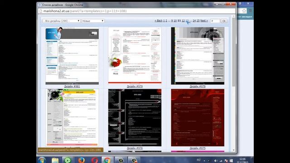Select the 'Дизайн #981' thumbnail
The width and height of the screenshot is (290, 163).
point(72,56)
